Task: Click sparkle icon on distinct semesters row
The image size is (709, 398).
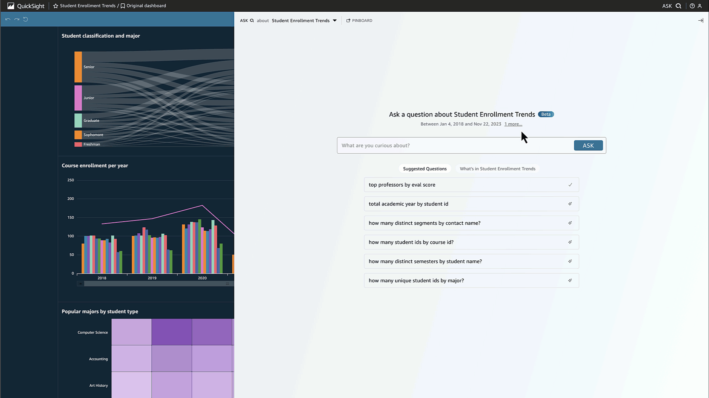Action: point(570,261)
